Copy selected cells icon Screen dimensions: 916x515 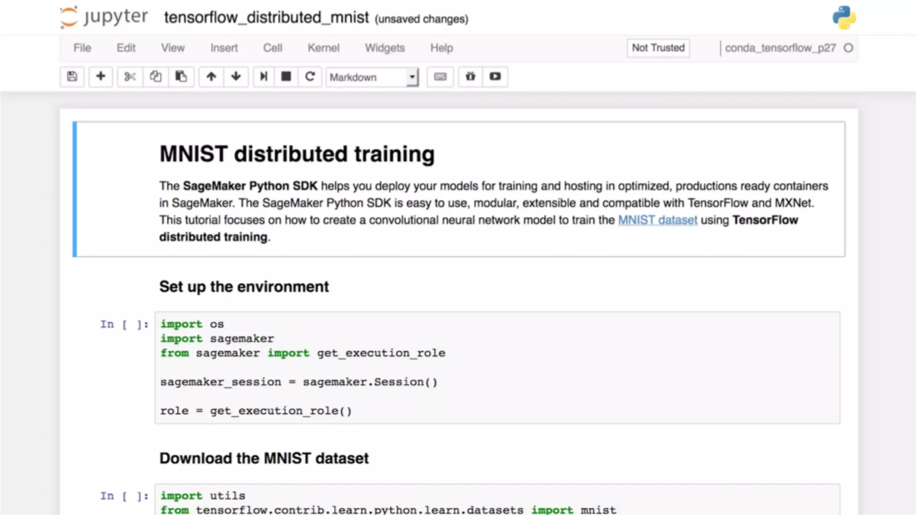155,77
